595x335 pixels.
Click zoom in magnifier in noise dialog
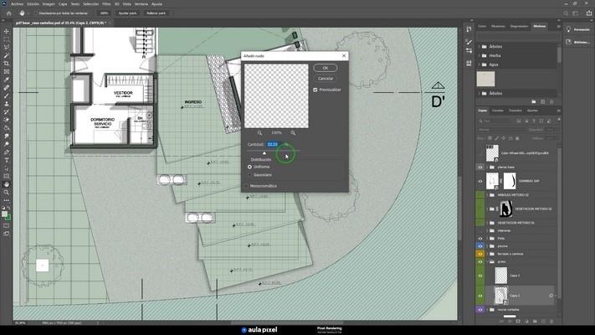pos(293,133)
